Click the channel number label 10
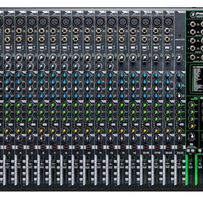The width and height of the screenshot is (203, 203). [89, 153]
